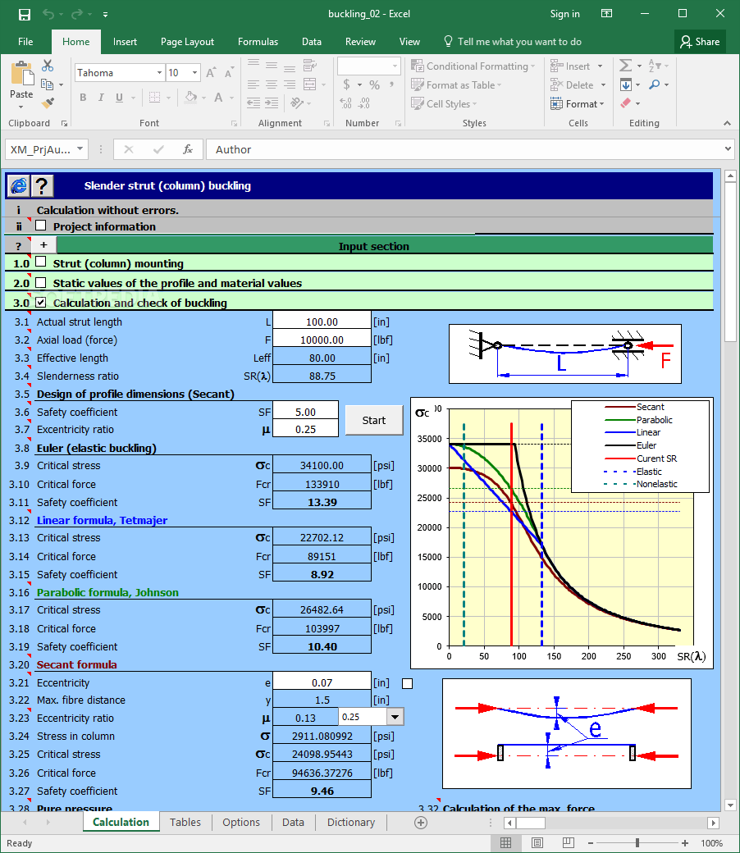The height and width of the screenshot is (853, 740).
Task: Click the Percent Style icon
Action: coord(374,84)
